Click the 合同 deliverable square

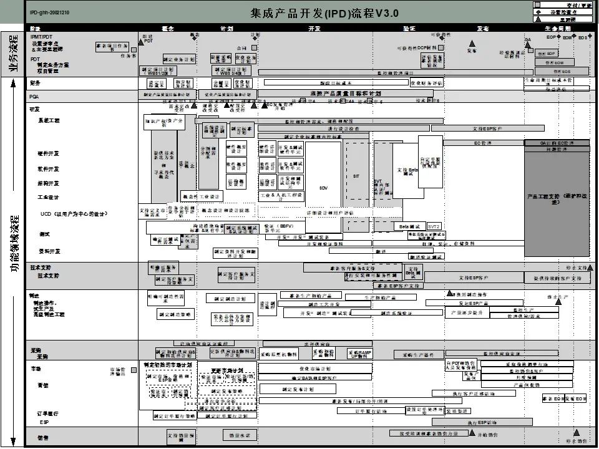click(x=255, y=48)
